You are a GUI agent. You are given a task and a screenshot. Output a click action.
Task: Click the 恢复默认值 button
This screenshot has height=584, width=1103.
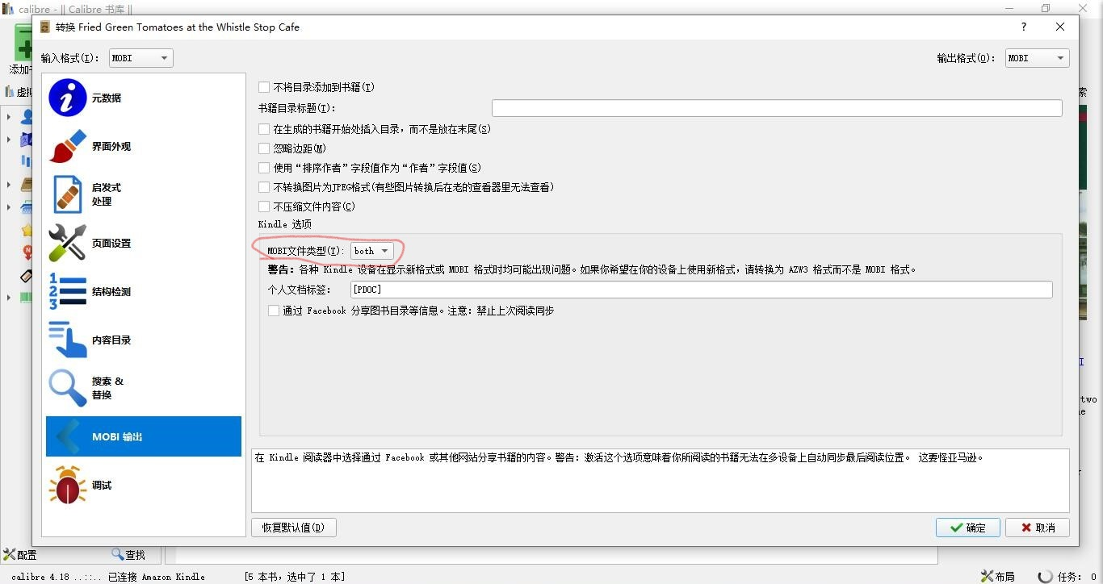coord(294,528)
